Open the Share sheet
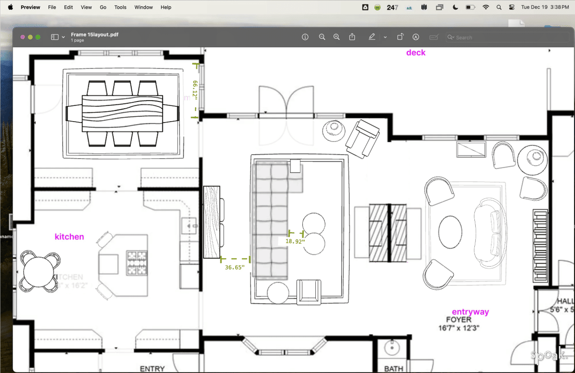 [x=352, y=37]
